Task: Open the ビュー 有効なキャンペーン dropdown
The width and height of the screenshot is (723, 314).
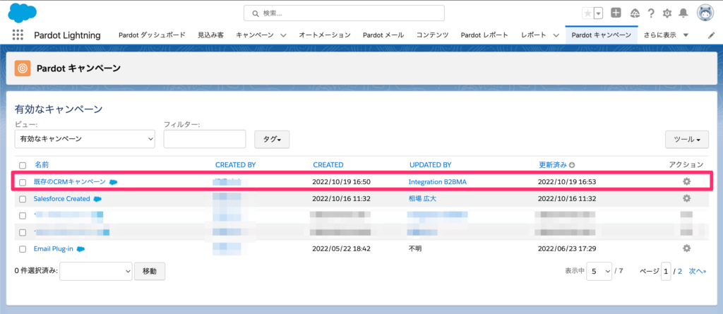Action: (x=85, y=139)
